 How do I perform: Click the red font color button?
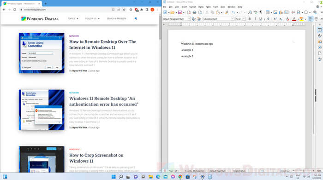[x=294, y=19]
